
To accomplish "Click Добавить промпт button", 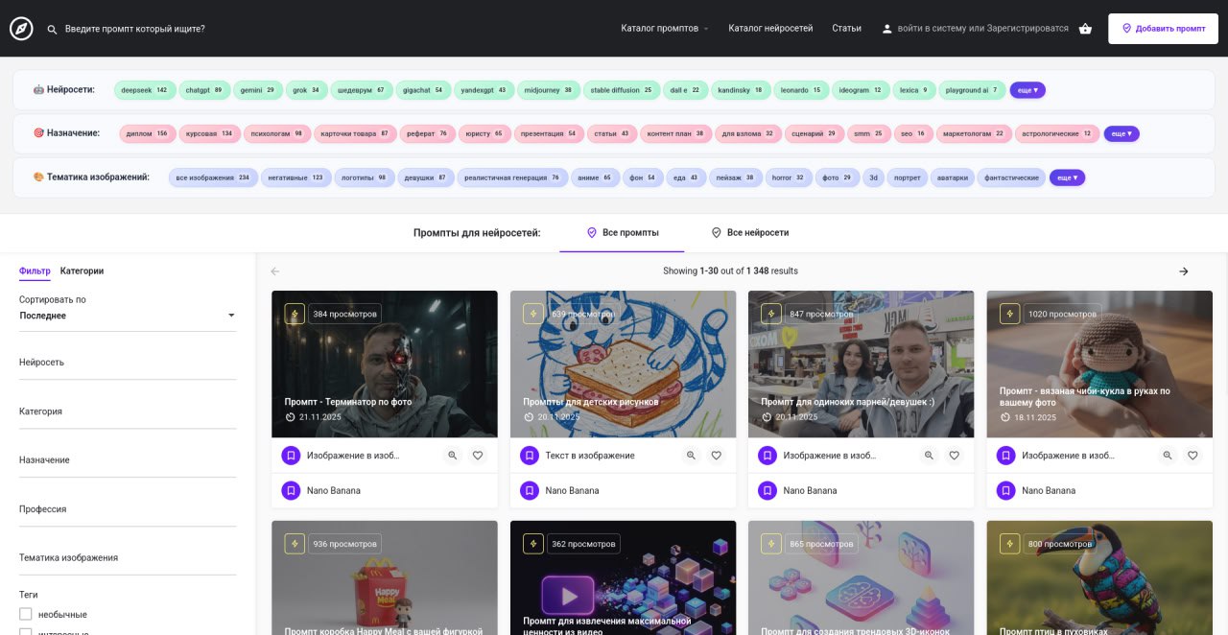I will click(1163, 29).
